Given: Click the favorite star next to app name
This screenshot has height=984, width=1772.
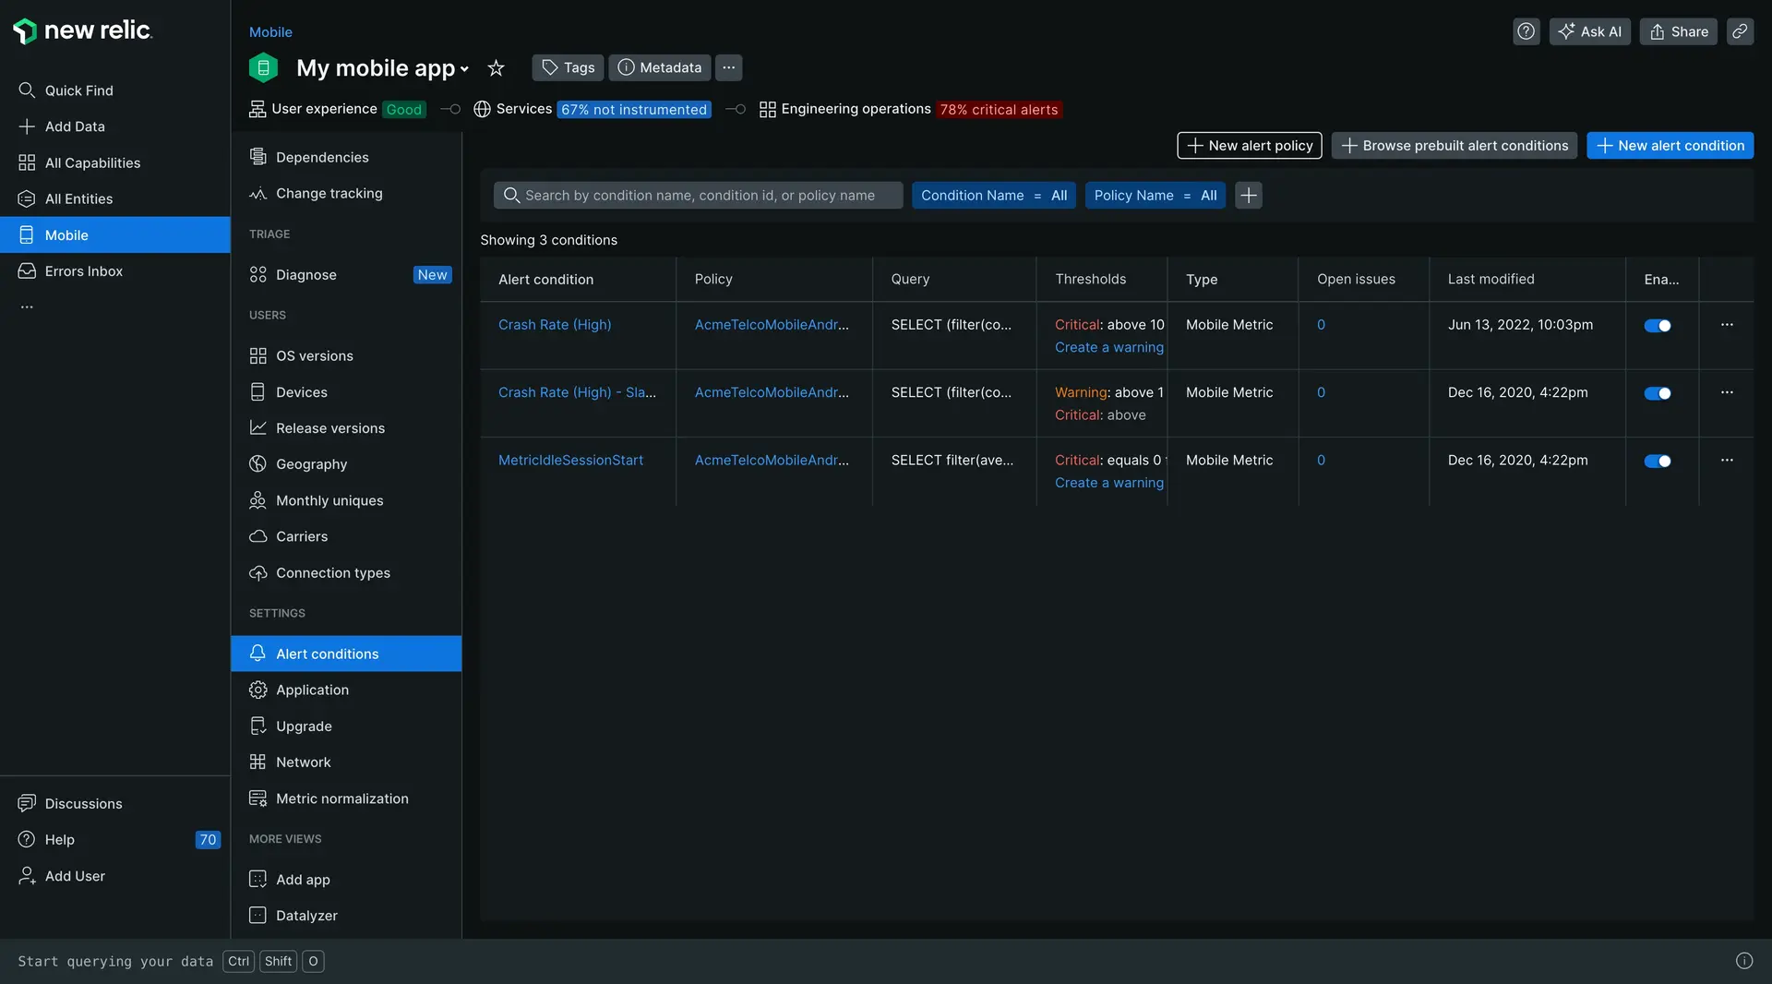Looking at the screenshot, I should (x=496, y=68).
